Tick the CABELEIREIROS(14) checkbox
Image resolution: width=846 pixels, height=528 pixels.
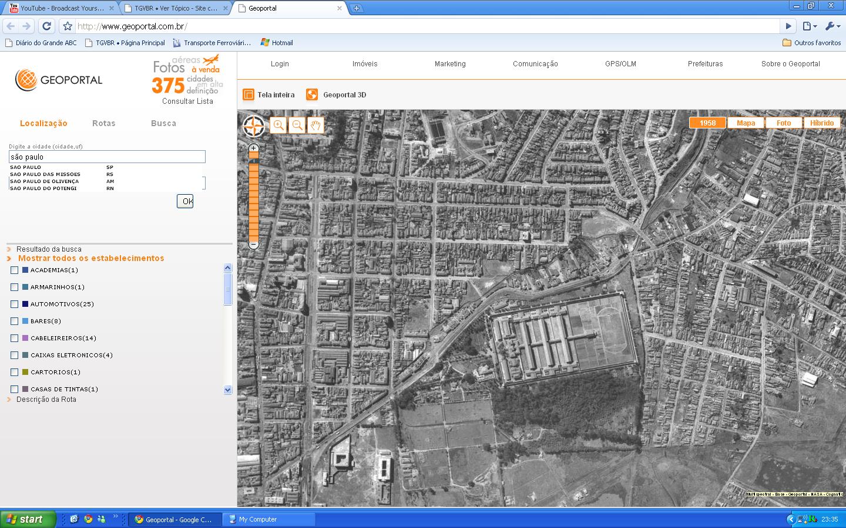tap(15, 338)
